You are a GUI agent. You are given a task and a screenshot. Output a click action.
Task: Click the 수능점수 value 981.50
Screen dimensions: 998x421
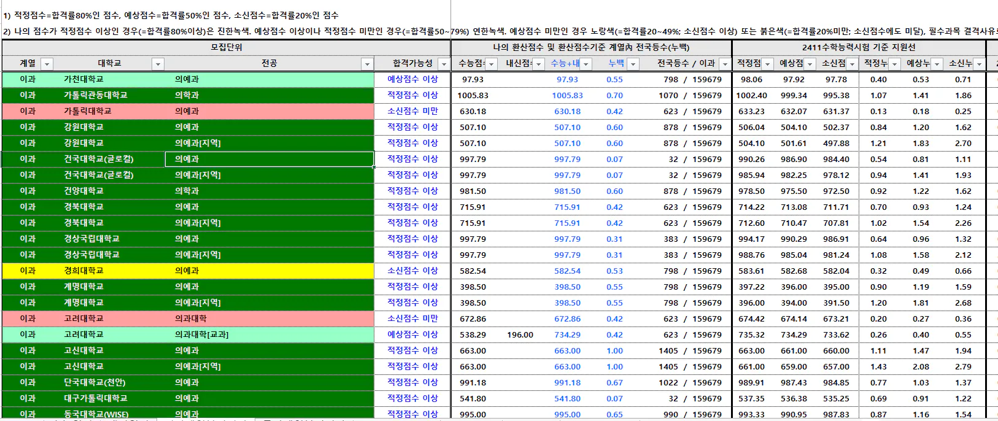(x=473, y=191)
